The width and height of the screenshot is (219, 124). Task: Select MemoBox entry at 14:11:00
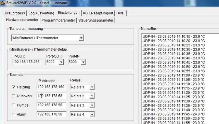173,75
